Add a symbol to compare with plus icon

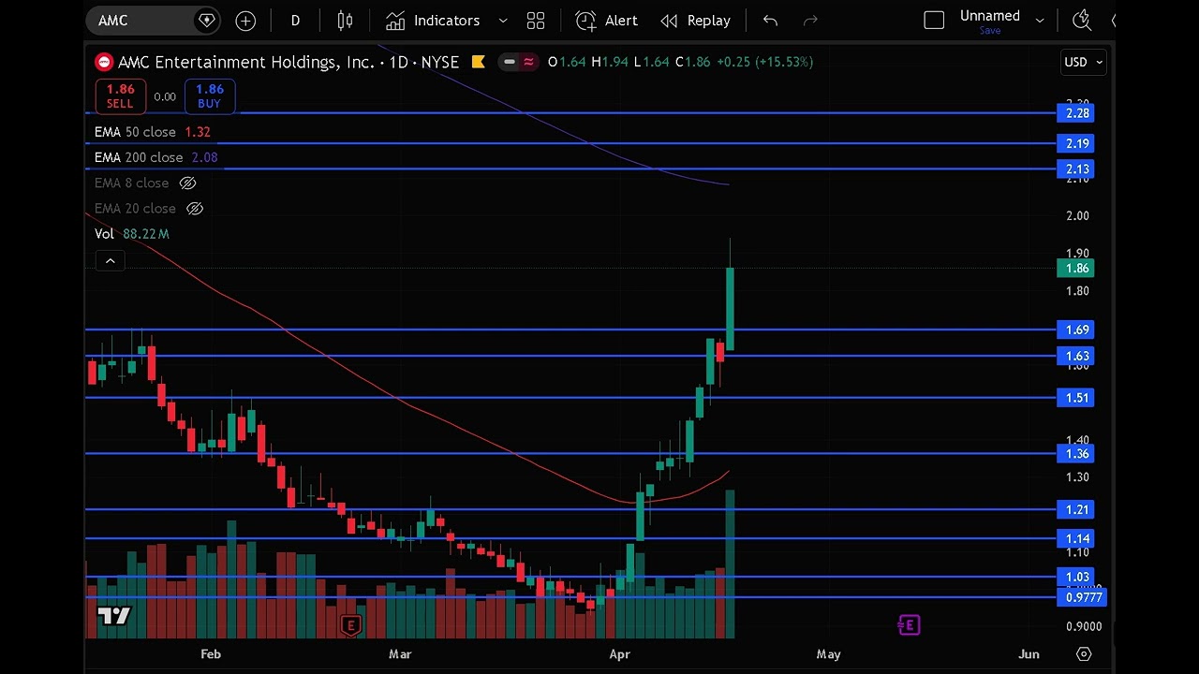(x=245, y=20)
